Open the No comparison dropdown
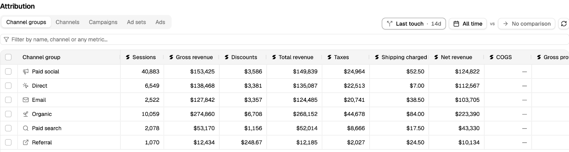 click(x=527, y=23)
